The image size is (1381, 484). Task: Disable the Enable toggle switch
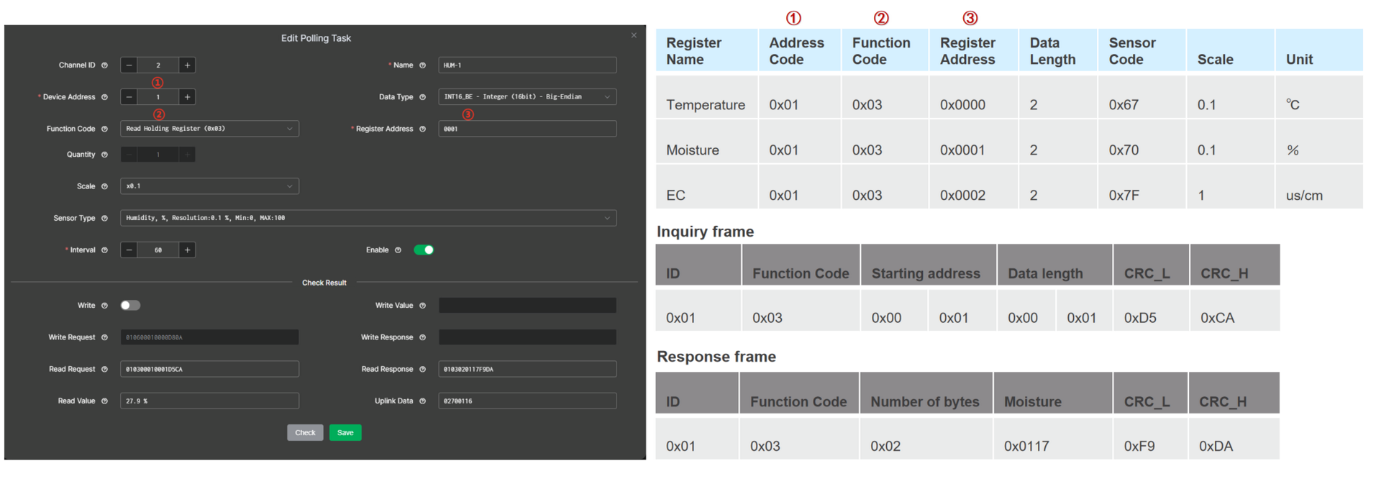click(424, 250)
